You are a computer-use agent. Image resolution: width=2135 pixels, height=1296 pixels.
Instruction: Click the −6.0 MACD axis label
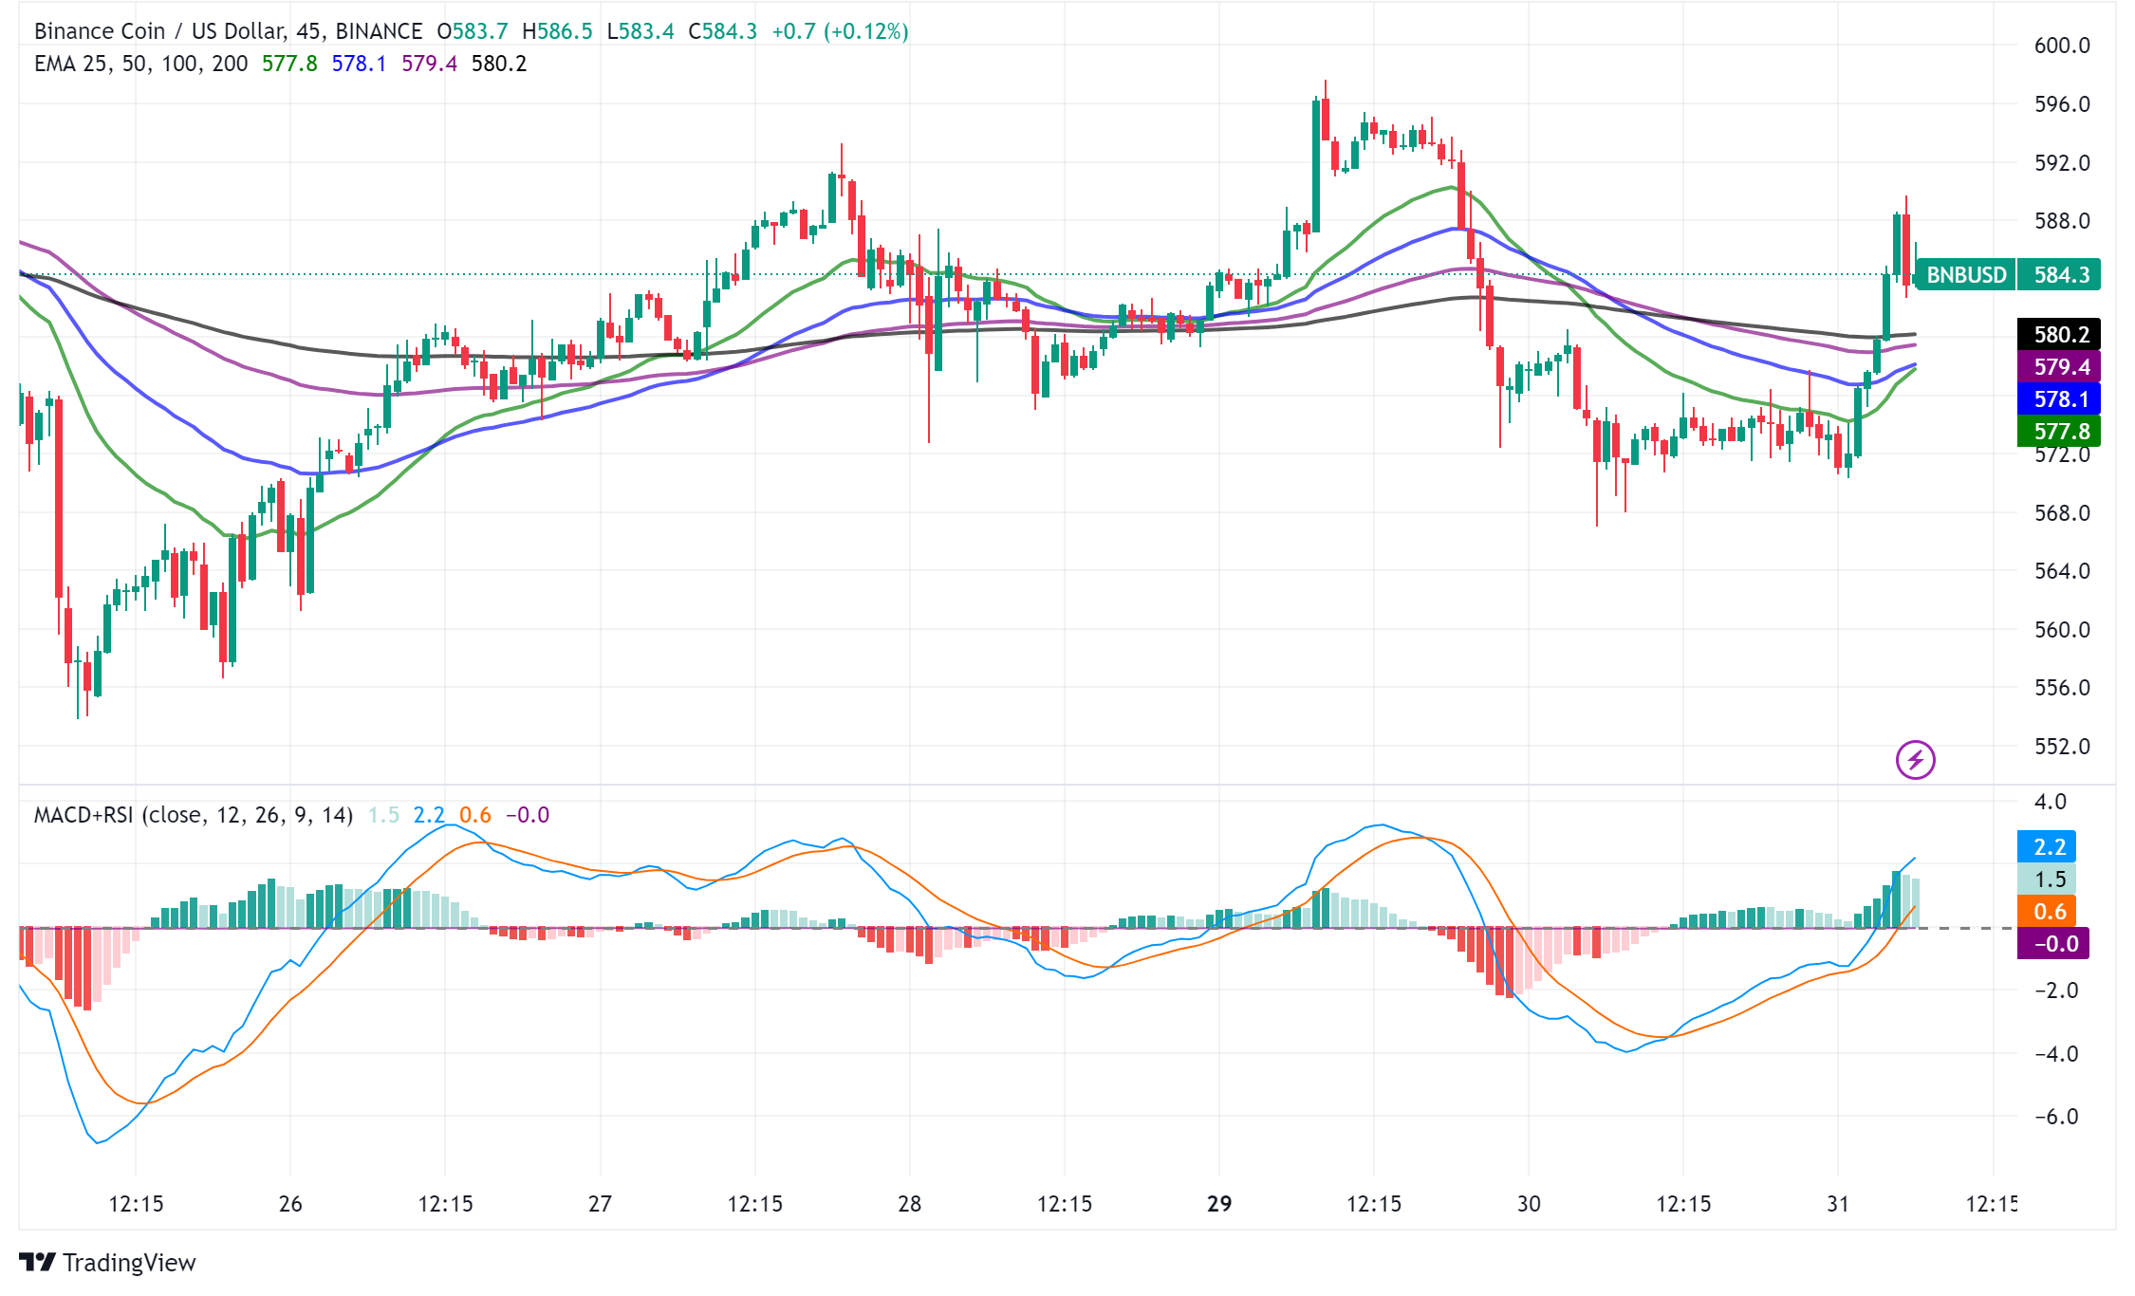[x=2055, y=1117]
